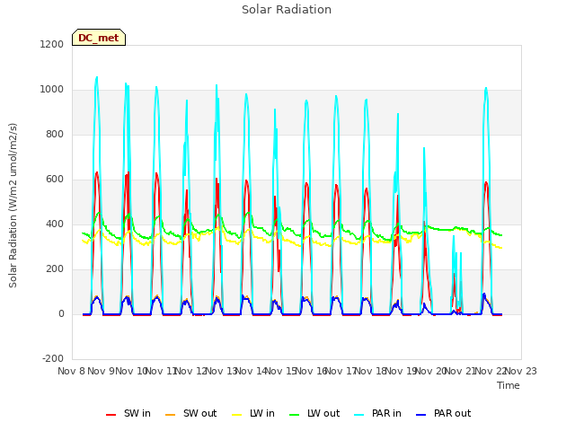575x431 pixels.
Task: Click the 1200 y-axis tick label
Action: click(x=52, y=44)
